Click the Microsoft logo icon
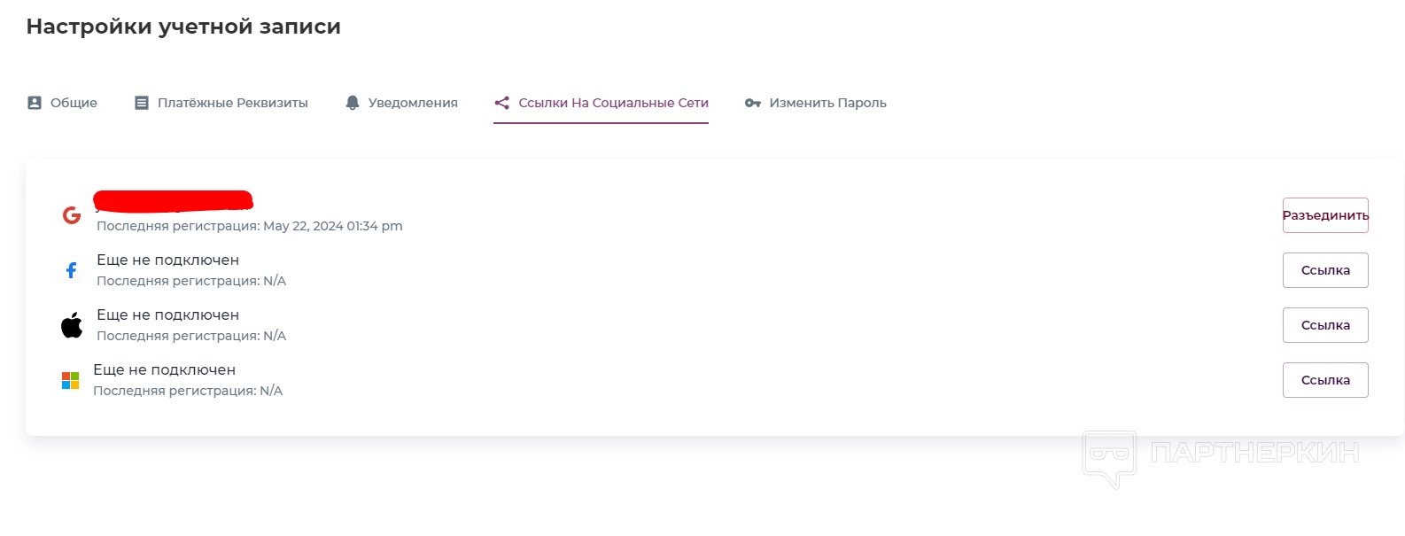 (x=71, y=380)
